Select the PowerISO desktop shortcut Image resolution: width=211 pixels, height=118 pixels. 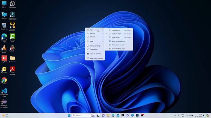[x=4, y=70]
